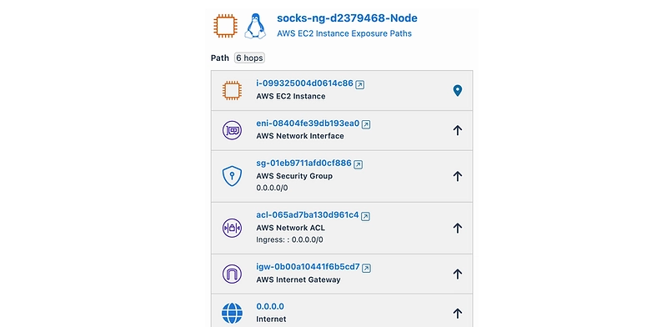Open external link icon next to eni-08404fe39db193ea0

coord(366,125)
